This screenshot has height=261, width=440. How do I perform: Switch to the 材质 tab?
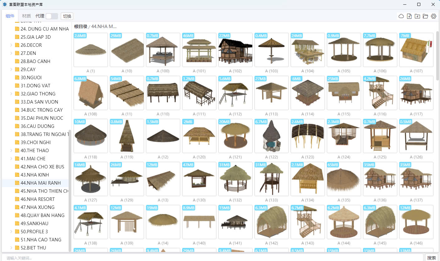27,16
